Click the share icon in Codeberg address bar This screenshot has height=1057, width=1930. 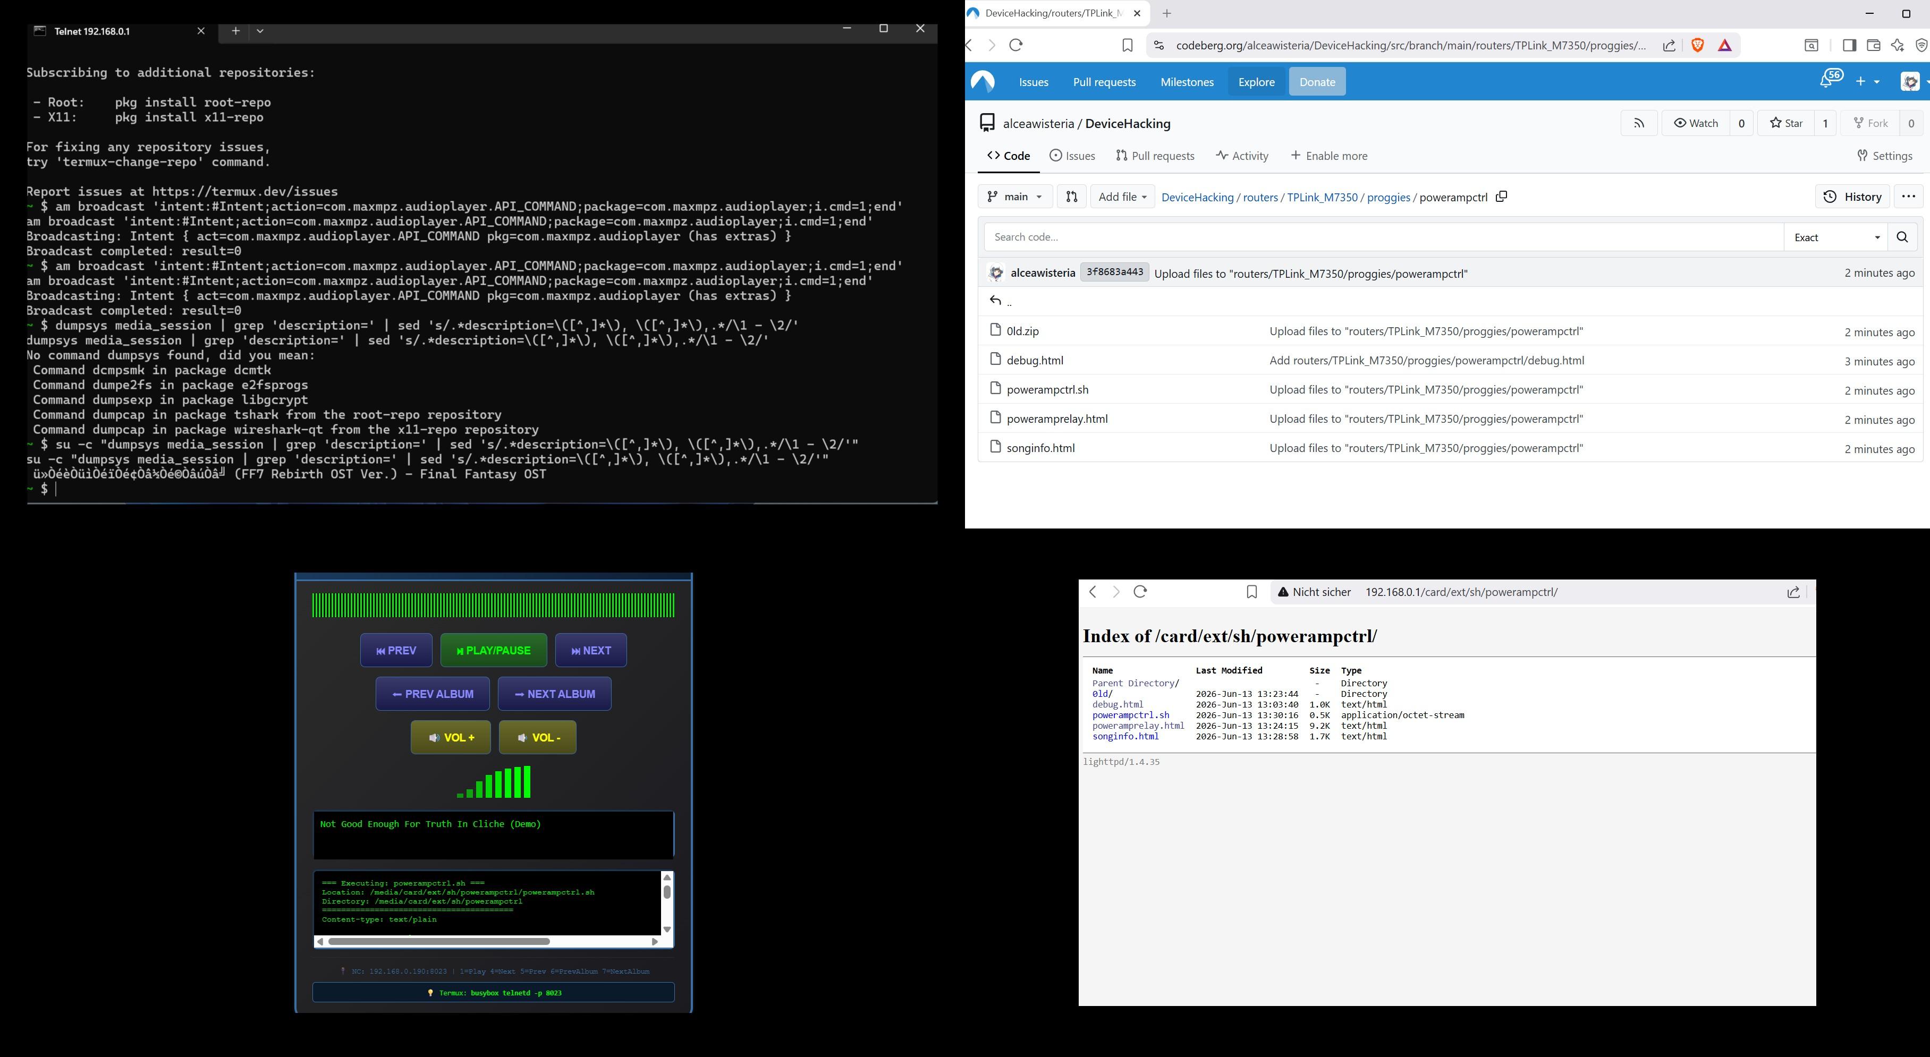(x=1669, y=46)
